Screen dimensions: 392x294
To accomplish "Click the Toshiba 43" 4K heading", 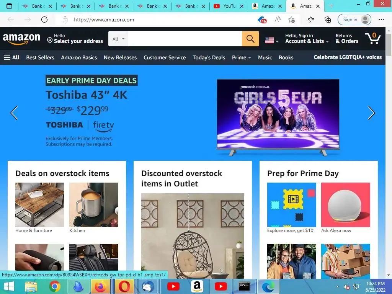I will tap(87, 95).
